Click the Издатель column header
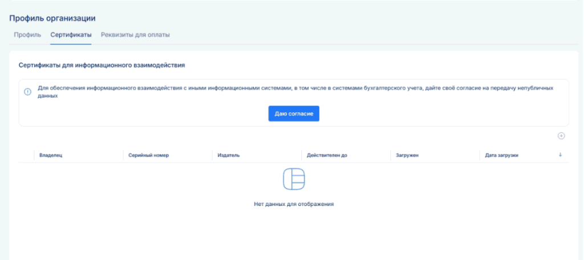584x260 pixels. [229, 155]
